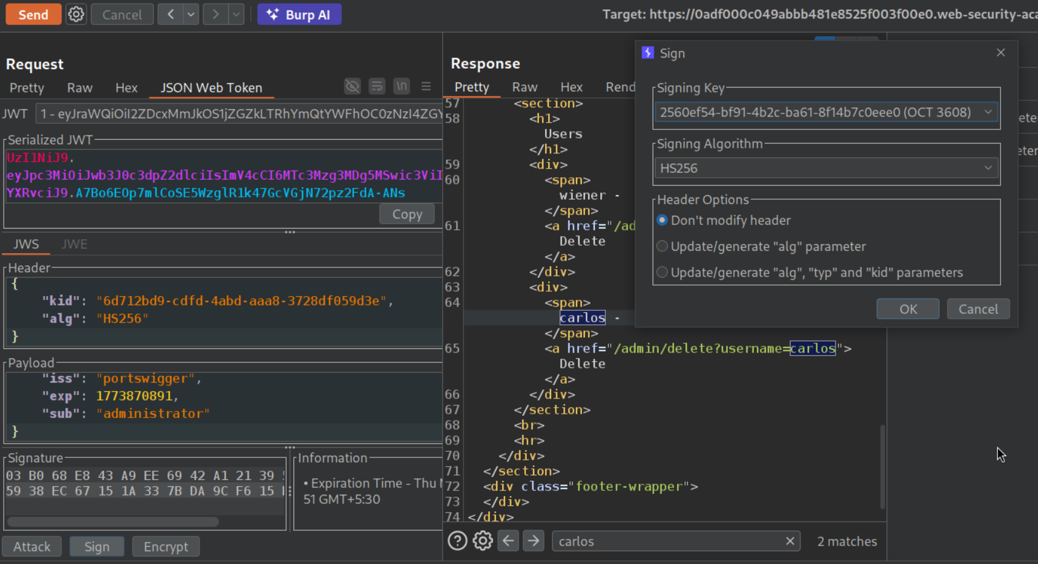
Task: Select Update/generate "alg" parameter option
Action: click(x=662, y=246)
